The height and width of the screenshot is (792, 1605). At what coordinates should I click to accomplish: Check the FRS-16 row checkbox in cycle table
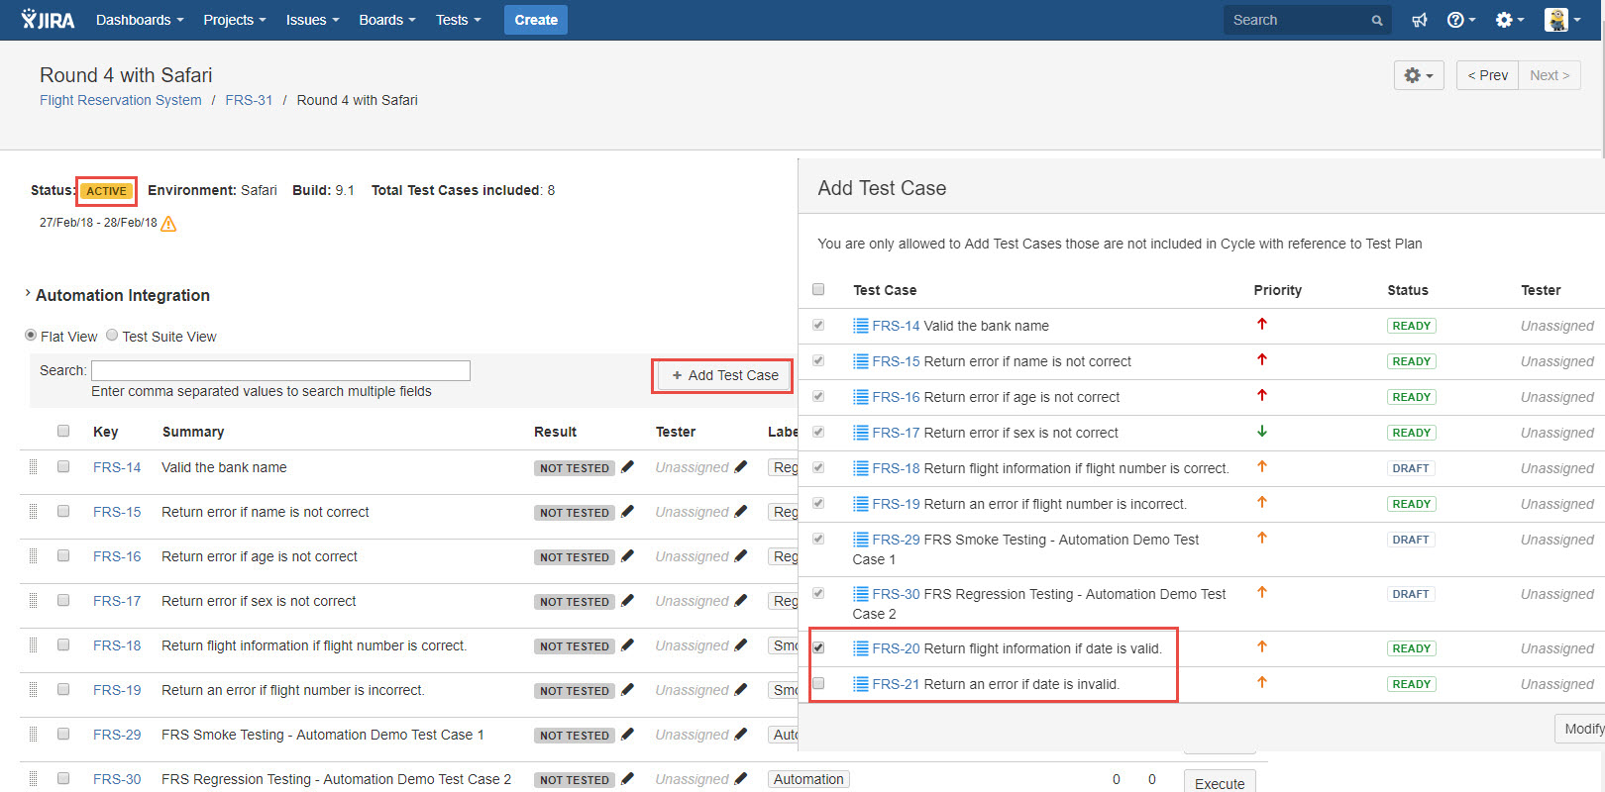coord(63,555)
